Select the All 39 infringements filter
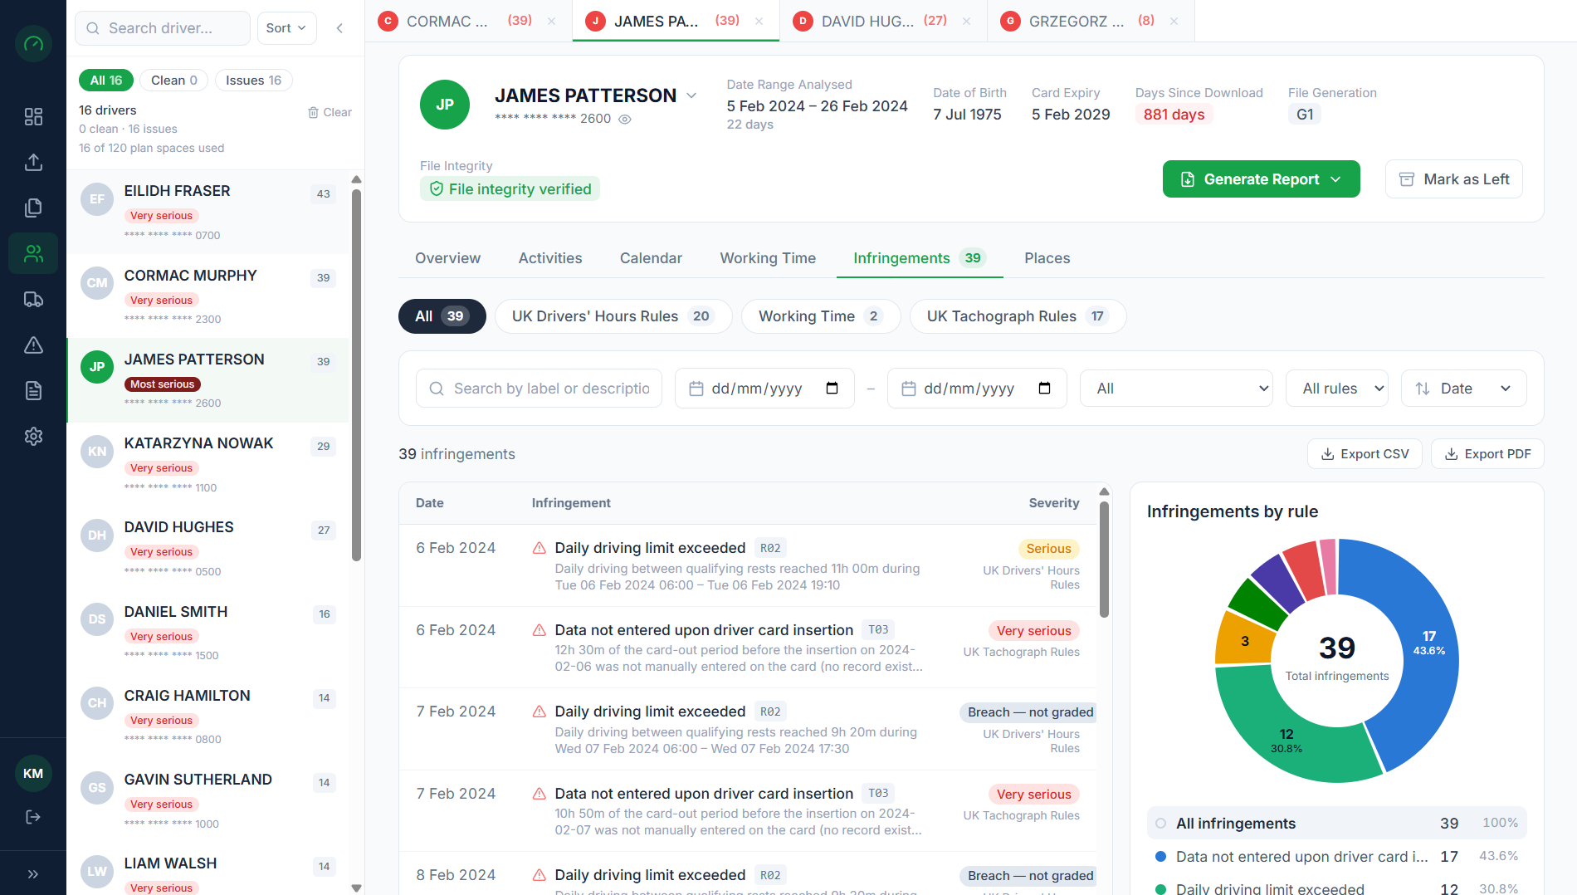1577x895 pixels. [442, 316]
